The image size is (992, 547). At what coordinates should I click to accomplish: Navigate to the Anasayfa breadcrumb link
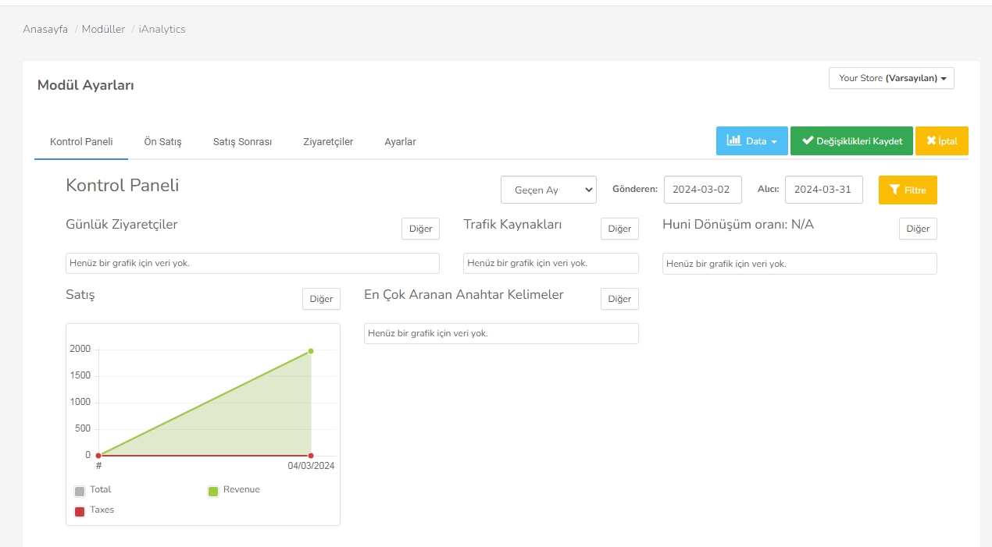(x=45, y=30)
